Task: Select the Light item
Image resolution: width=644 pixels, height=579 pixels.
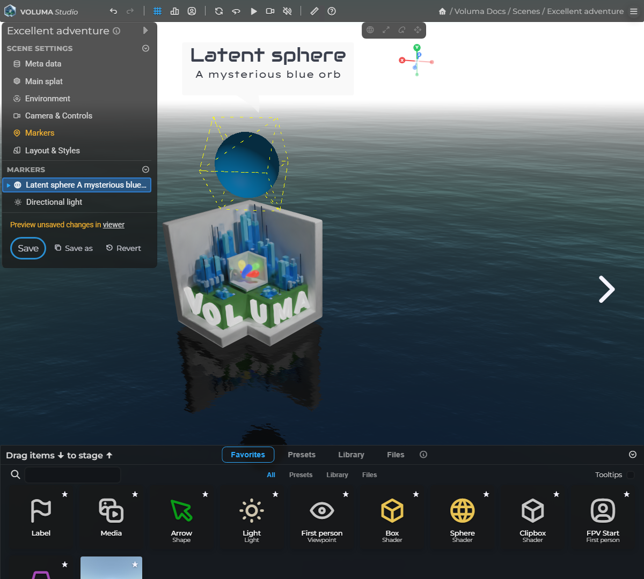Action: (x=252, y=517)
